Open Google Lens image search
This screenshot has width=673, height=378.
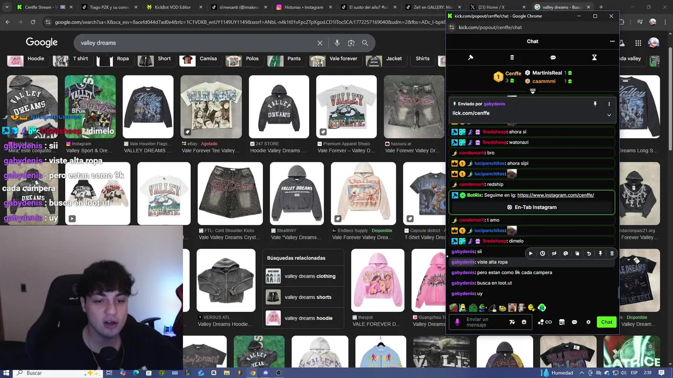click(351, 43)
